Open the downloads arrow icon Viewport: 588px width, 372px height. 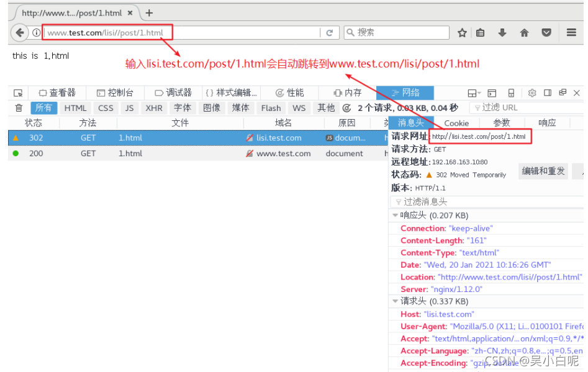coord(502,33)
